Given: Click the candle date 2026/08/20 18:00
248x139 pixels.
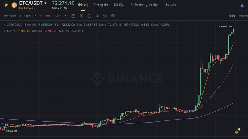Looking at the screenshot, I should tap(19, 25).
